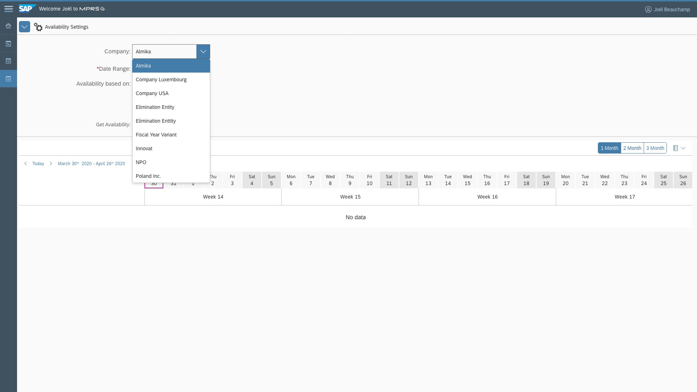Select Company Luxembourg from the list

coord(171,79)
